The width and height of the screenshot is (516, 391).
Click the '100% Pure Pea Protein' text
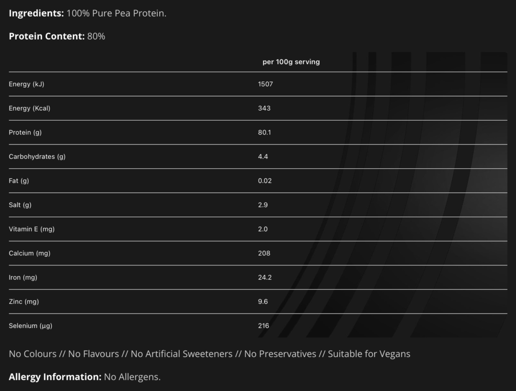116,14
